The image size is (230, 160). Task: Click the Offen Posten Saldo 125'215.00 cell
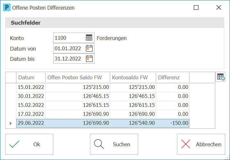[78, 87]
